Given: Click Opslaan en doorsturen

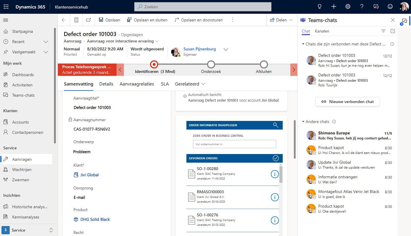Looking at the screenshot, I should [x=198, y=20].
